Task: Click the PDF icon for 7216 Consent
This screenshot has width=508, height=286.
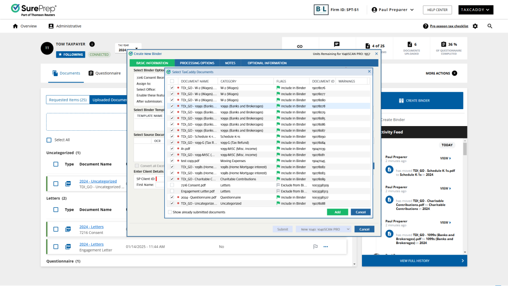Action: (68, 229)
